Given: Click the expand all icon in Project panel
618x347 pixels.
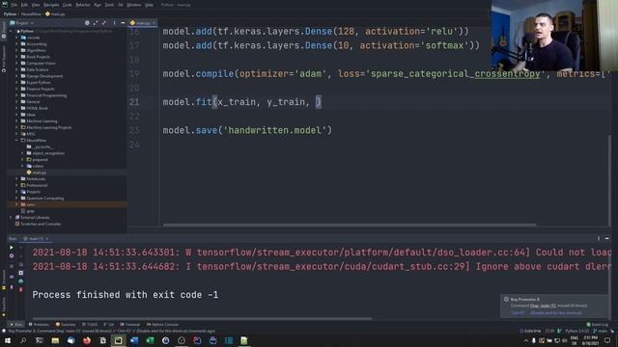Looking at the screenshot, I should 96,23.
